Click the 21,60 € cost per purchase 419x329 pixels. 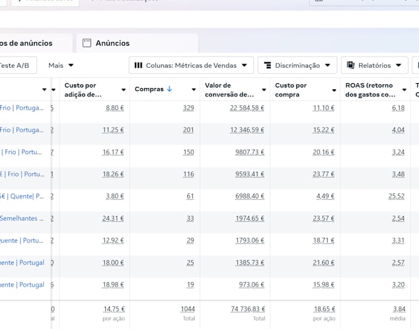click(x=323, y=262)
